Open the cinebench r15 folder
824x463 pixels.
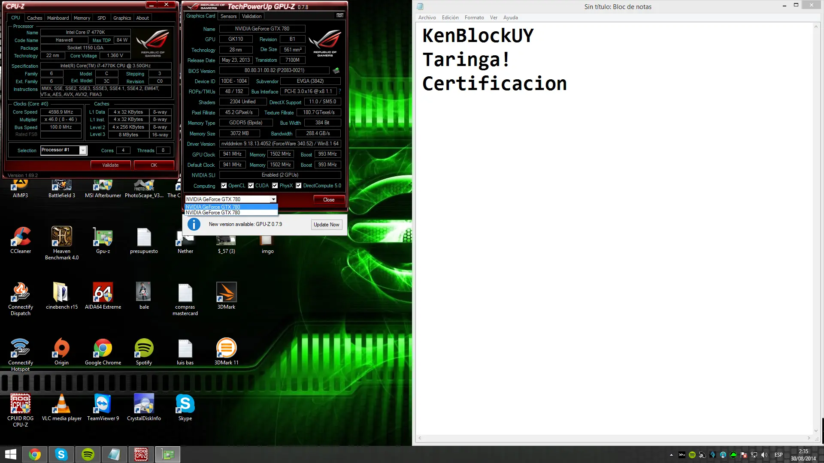[x=62, y=296]
